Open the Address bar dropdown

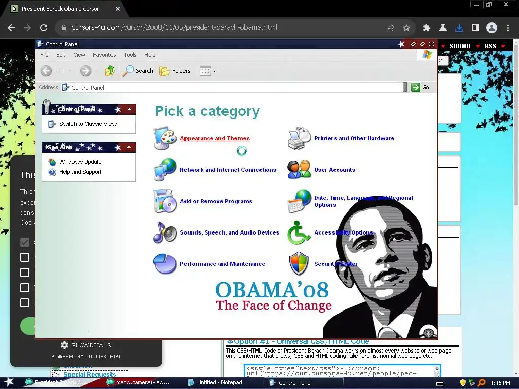(405, 87)
